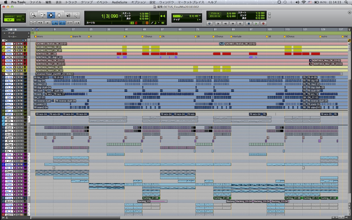Click the プリロール pre-roll button
Image resolution: width=352 pixels, height=220 pixels.
coord(214,14)
